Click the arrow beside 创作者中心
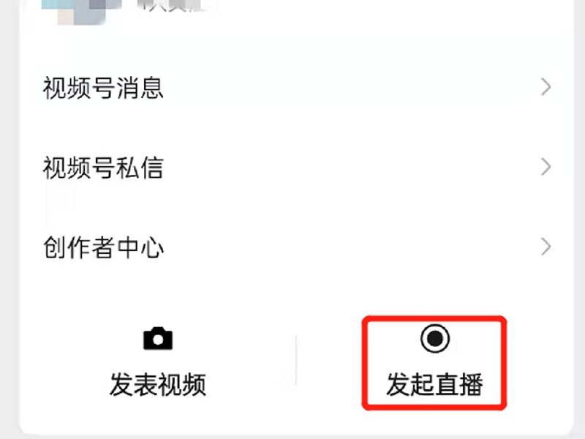The height and width of the screenshot is (439, 585). (546, 247)
